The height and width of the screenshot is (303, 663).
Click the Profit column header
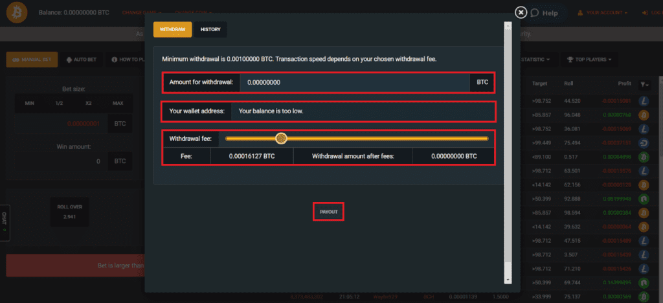coord(624,84)
